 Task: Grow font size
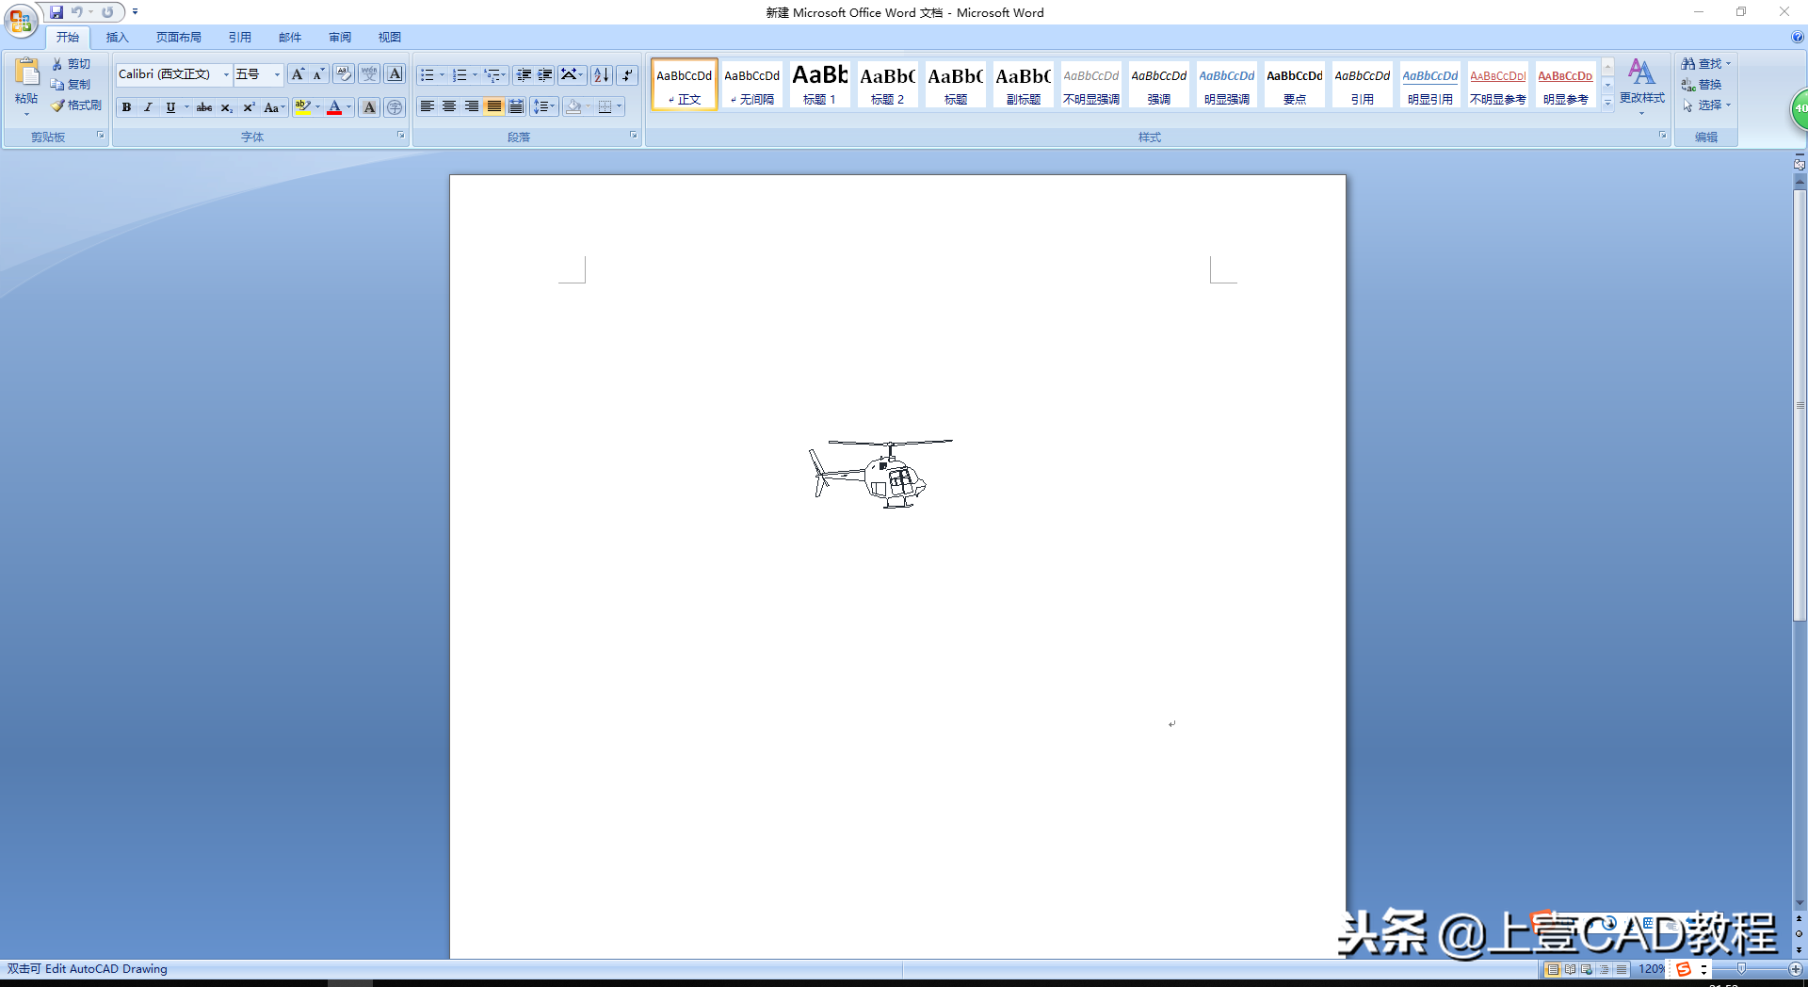pyautogui.click(x=298, y=74)
